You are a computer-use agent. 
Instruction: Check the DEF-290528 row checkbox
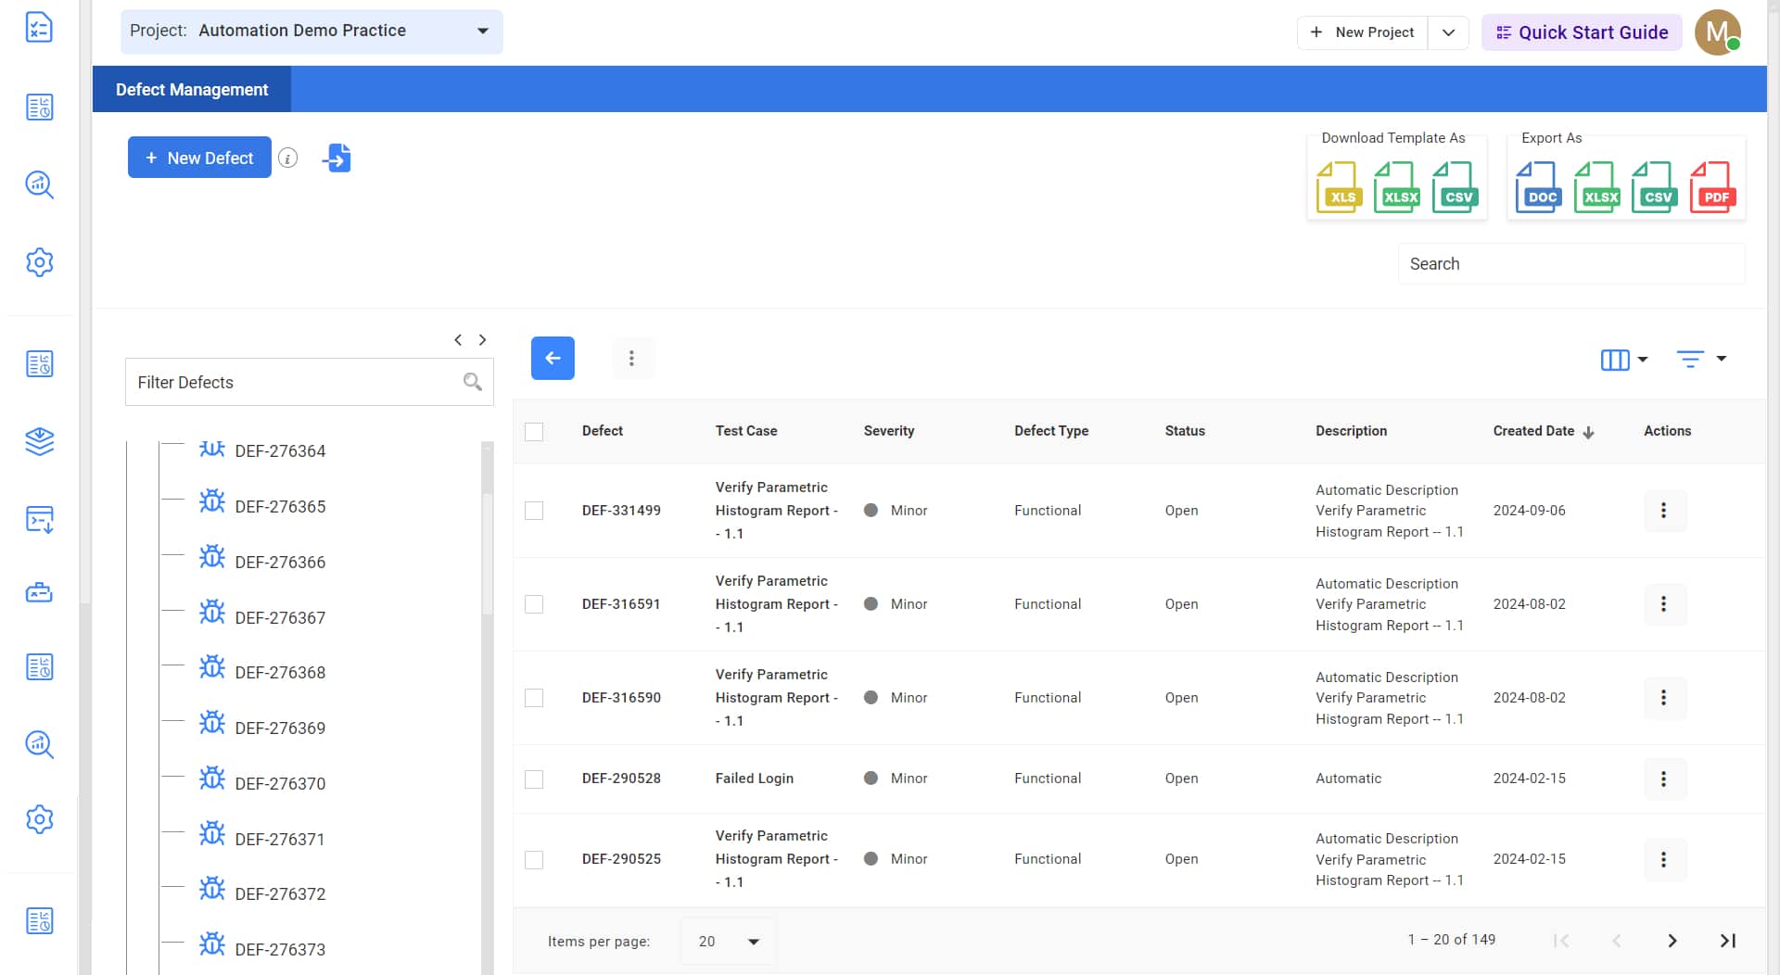point(534,779)
